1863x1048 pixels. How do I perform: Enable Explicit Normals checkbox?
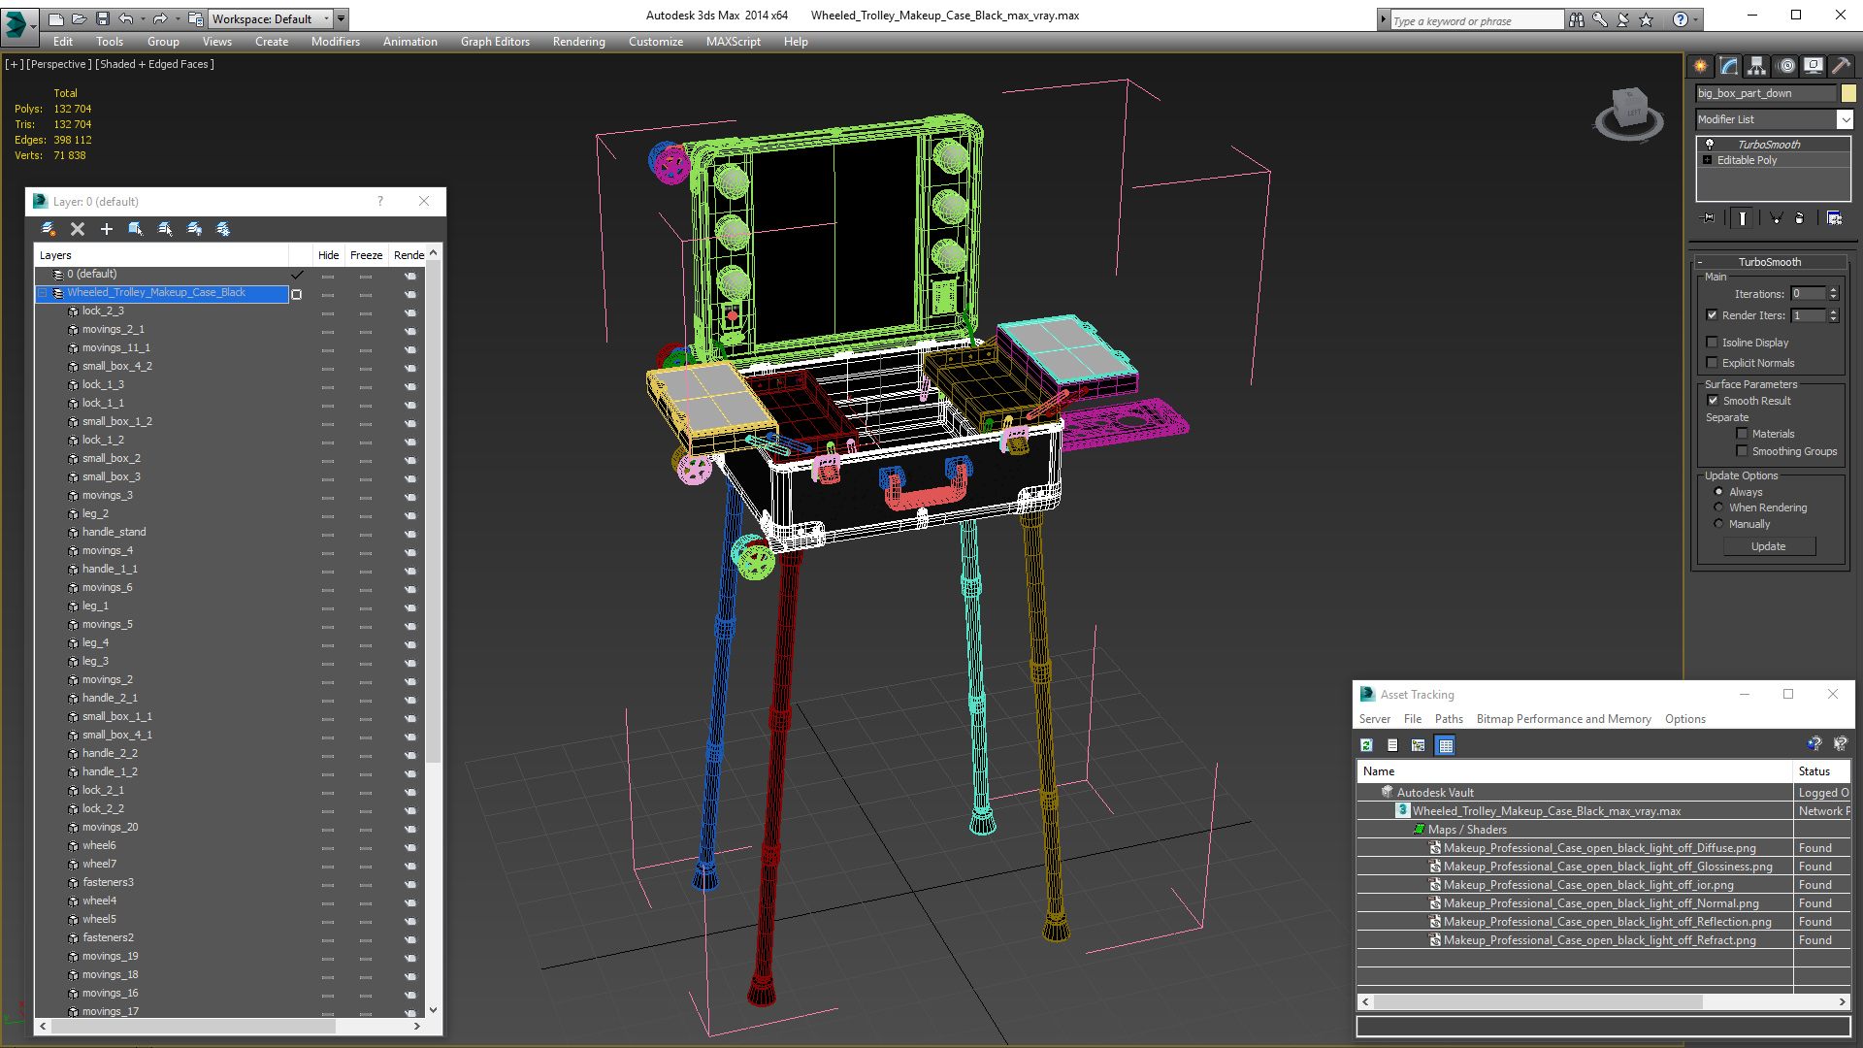click(1713, 363)
